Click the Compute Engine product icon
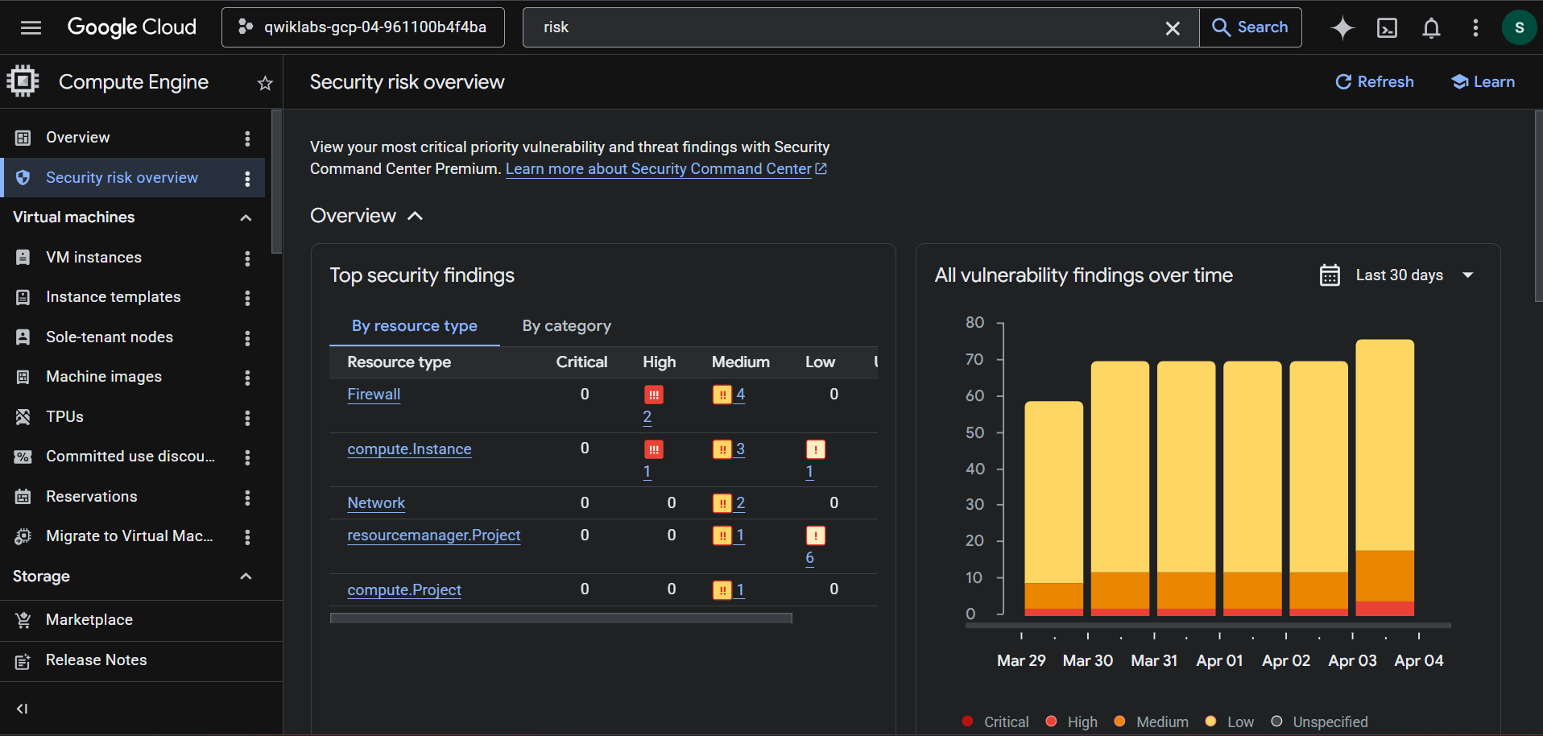The width and height of the screenshot is (1543, 736). point(23,81)
